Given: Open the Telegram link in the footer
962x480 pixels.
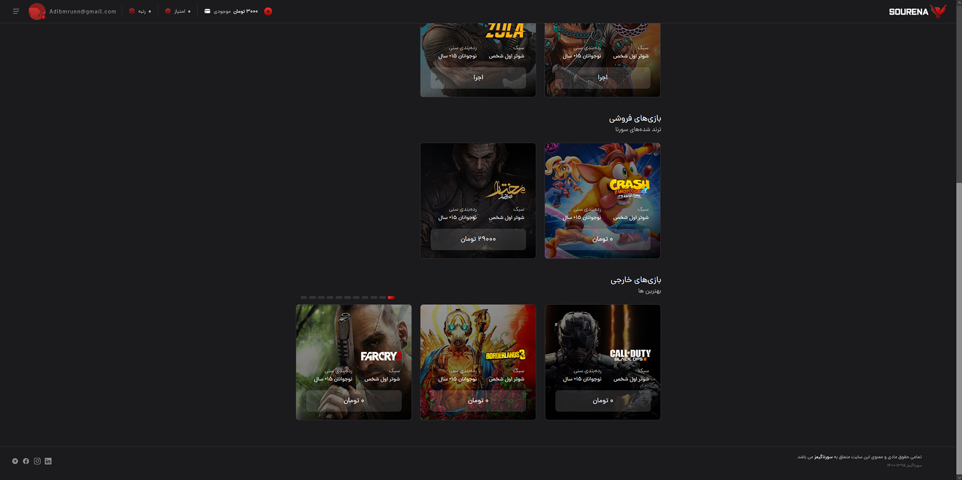Looking at the screenshot, I should click(x=15, y=461).
